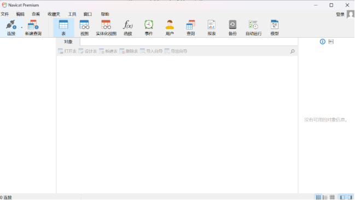
Task: Open the connection type dropdown arrow
Action: [22, 27]
